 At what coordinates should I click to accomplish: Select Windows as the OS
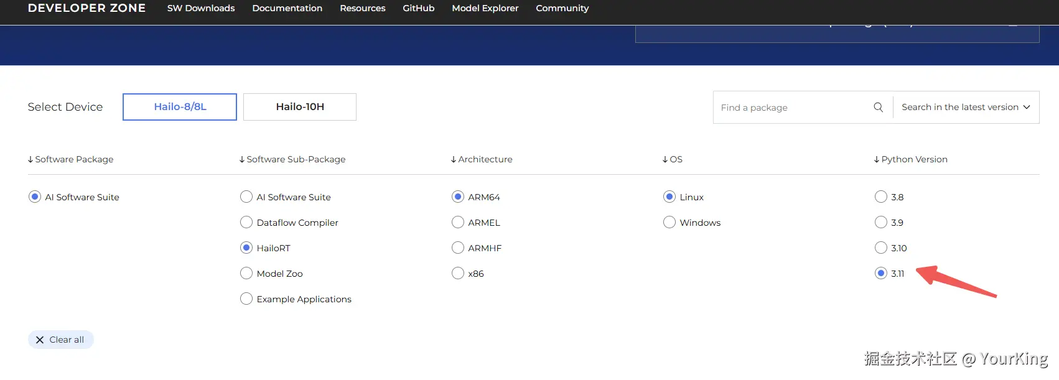coord(669,222)
